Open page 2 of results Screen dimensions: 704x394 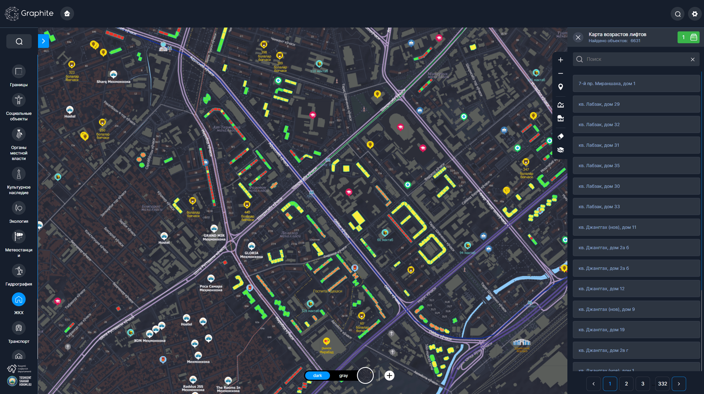626,384
